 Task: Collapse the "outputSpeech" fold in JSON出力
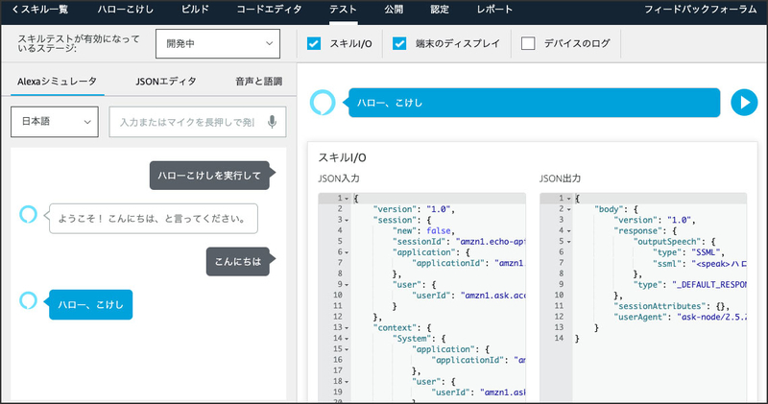click(x=568, y=242)
